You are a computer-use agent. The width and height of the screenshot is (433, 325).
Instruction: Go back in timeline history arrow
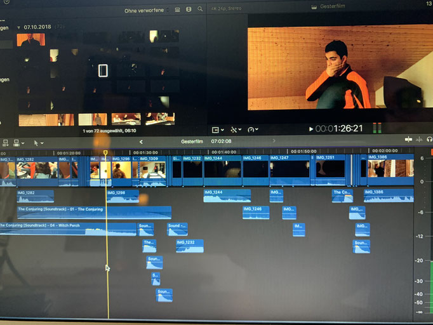[x=141, y=142]
